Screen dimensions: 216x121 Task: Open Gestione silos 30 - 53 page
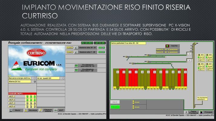87,48
